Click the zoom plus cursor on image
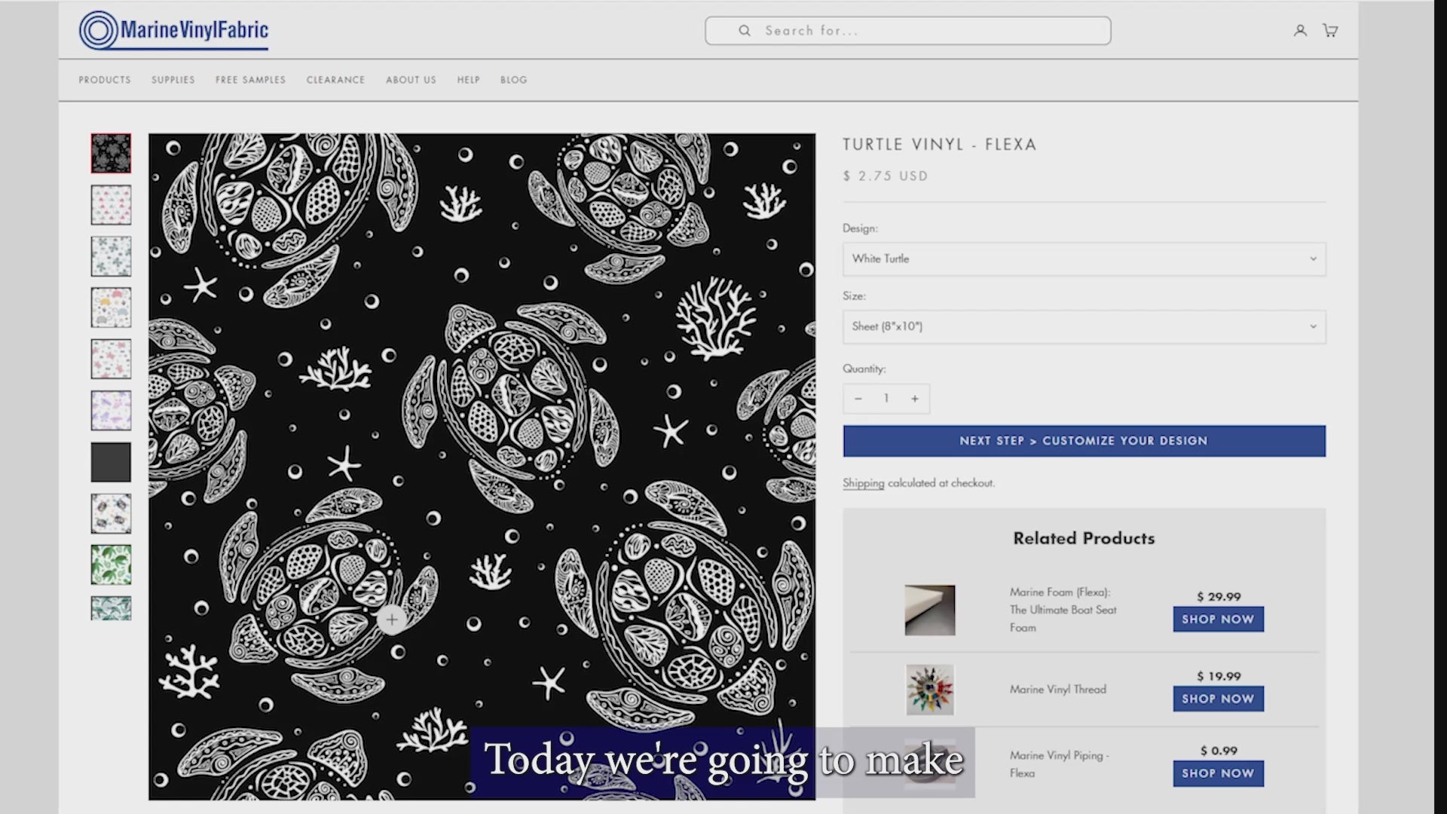Image resolution: width=1447 pixels, height=814 pixels. [x=391, y=620]
